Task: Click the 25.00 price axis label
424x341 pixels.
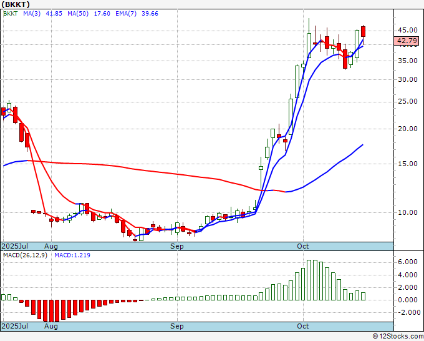Action: [x=408, y=102]
